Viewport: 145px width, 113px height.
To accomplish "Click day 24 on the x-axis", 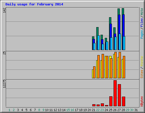I will click(106, 110).
